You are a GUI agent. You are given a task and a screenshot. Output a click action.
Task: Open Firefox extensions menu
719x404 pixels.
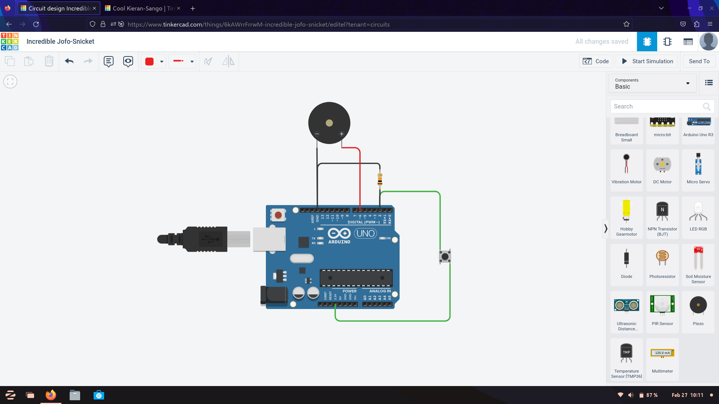(697, 24)
